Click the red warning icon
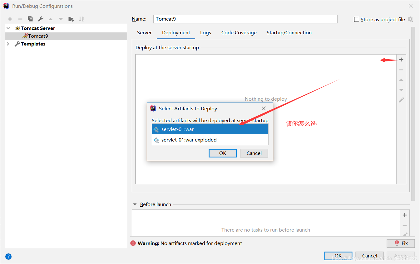 (x=133, y=243)
